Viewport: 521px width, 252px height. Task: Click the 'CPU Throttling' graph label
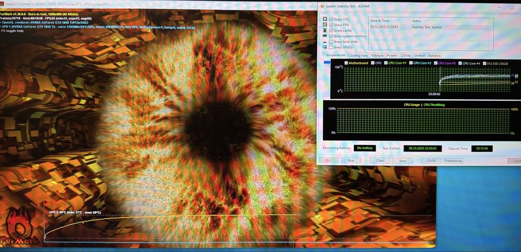434,105
